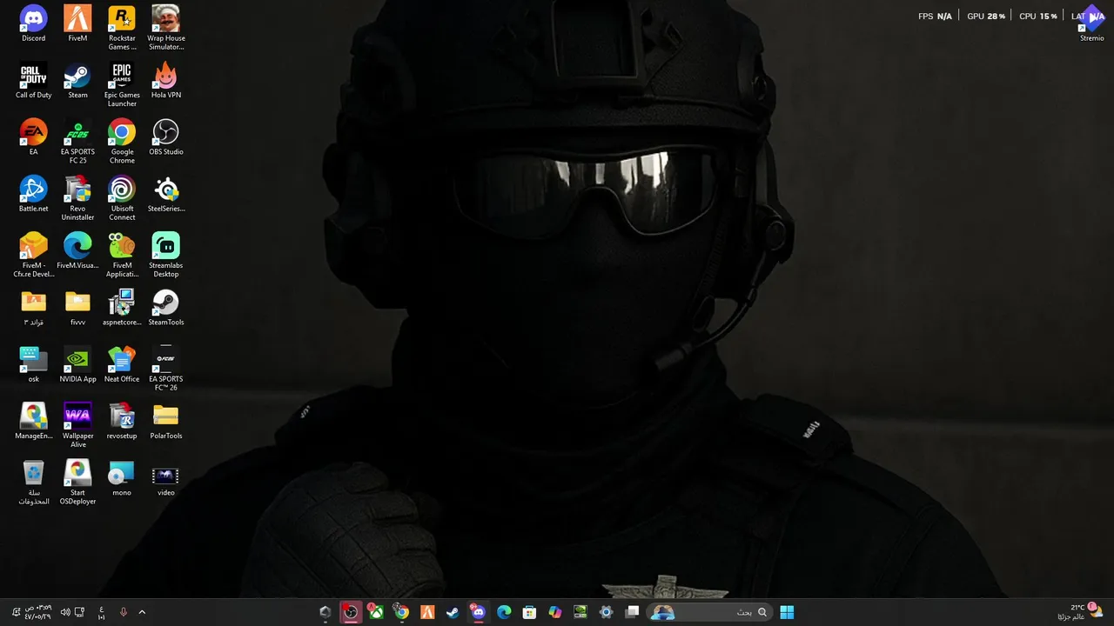The width and height of the screenshot is (1114, 626).
Task: Select the Battle.net desktop icon
Action: coord(33,195)
